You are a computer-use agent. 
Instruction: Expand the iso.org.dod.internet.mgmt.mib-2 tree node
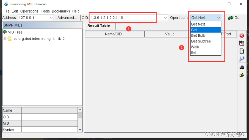(x=5, y=38)
